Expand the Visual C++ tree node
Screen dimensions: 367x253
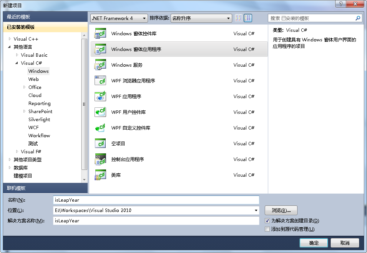pos(10,39)
